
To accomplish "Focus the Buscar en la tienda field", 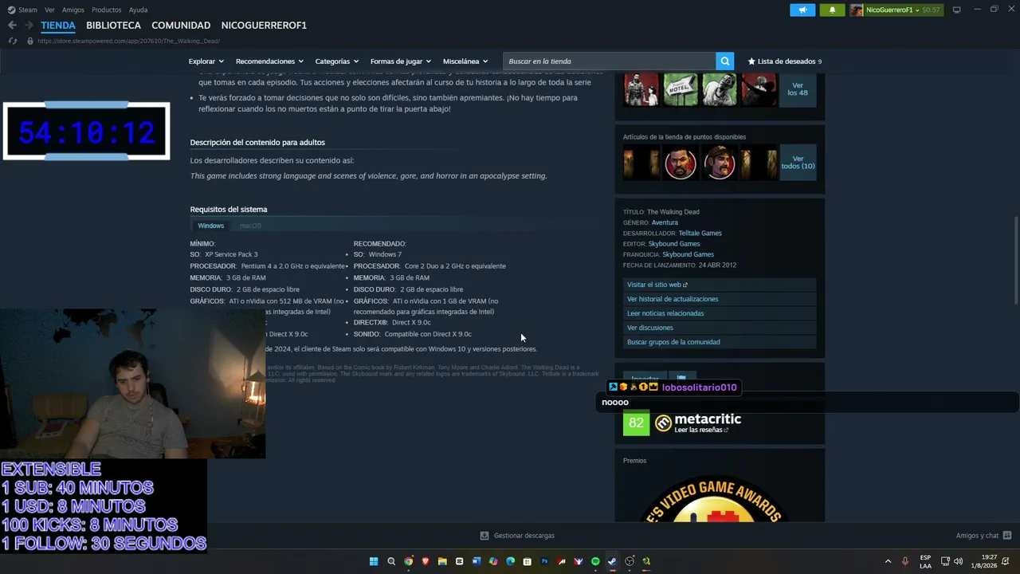I will [x=610, y=61].
